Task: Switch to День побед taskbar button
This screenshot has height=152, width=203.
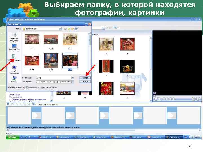Action: pos(174,137)
